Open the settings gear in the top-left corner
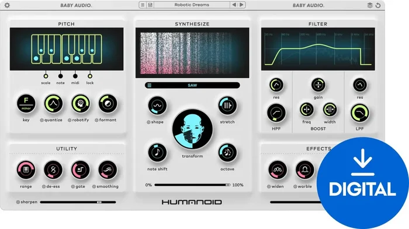 pos(7,5)
